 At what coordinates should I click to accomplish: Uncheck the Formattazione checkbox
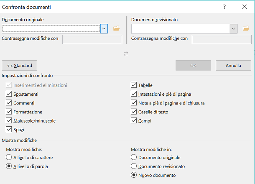coord(9,112)
